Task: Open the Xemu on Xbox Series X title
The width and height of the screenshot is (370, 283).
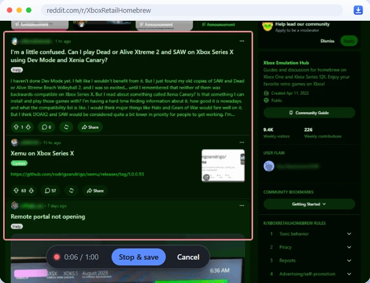Action: pyautogui.click(x=42, y=153)
